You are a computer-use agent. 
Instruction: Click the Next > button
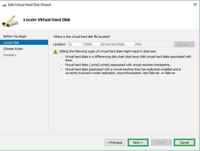pos(138,143)
